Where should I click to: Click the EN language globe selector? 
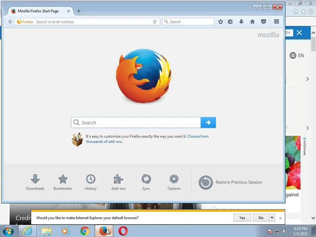[x=297, y=56]
